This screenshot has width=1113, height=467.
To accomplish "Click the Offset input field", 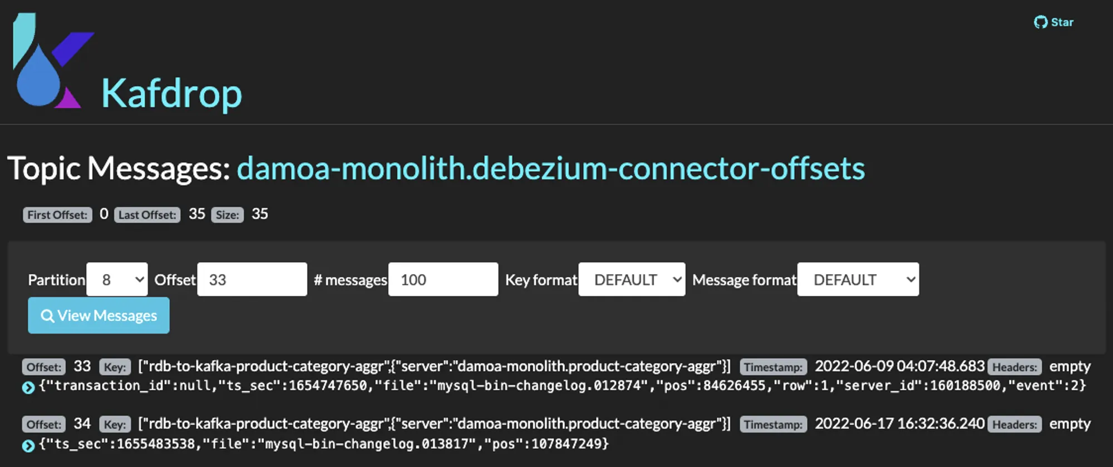I will (252, 279).
